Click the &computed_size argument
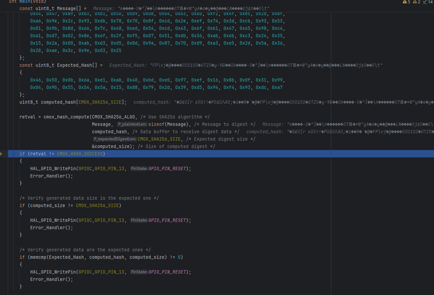 (109, 146)
